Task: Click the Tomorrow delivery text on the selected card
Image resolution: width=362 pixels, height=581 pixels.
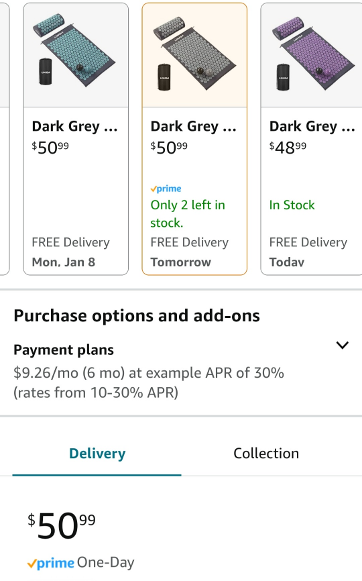Action: click(180, 262)
